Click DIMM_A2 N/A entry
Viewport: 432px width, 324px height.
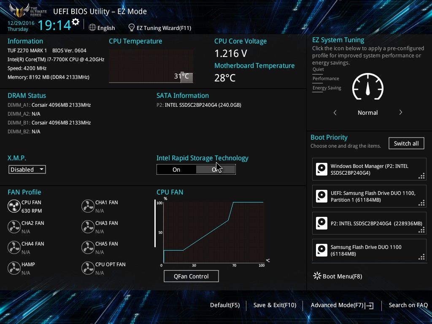(24, 114)
